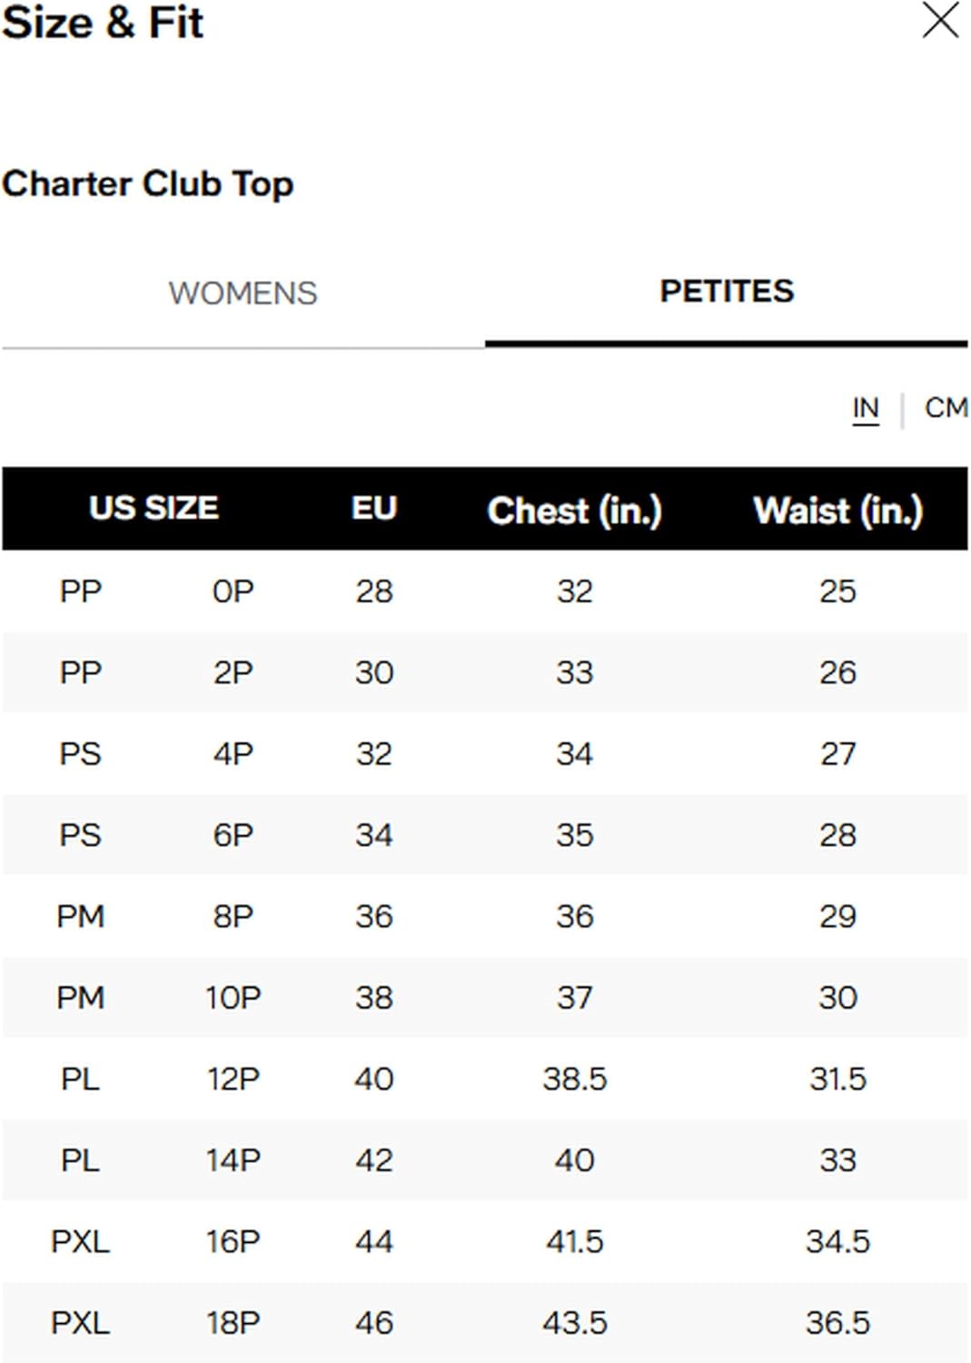
Task: Click the 6P size cell
Action: pyautogui.click(x=233, y=835)
